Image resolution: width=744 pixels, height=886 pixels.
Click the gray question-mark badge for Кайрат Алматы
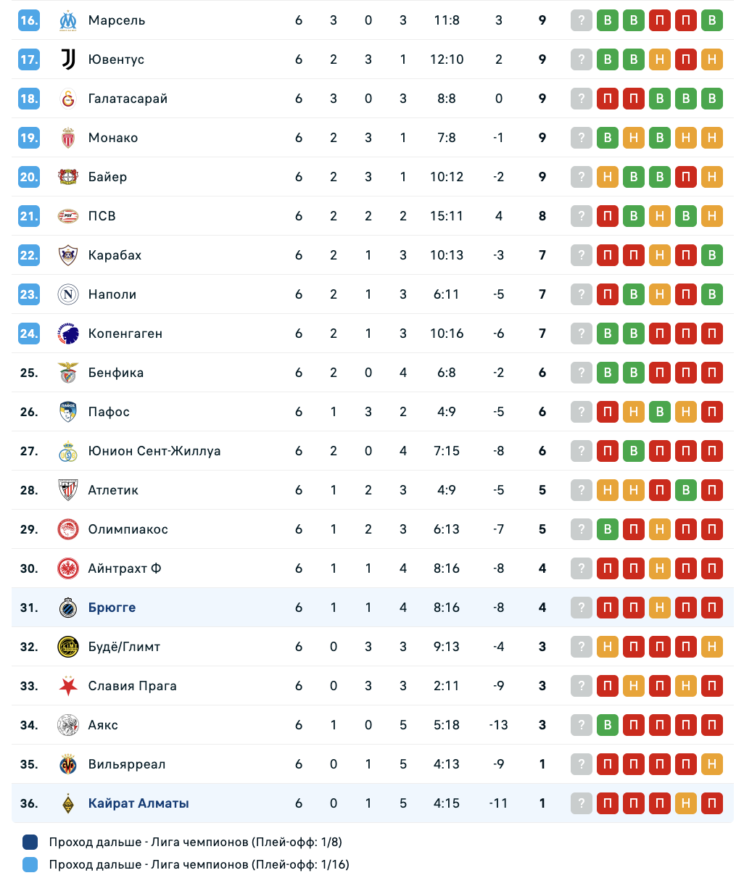coord(582,803)
